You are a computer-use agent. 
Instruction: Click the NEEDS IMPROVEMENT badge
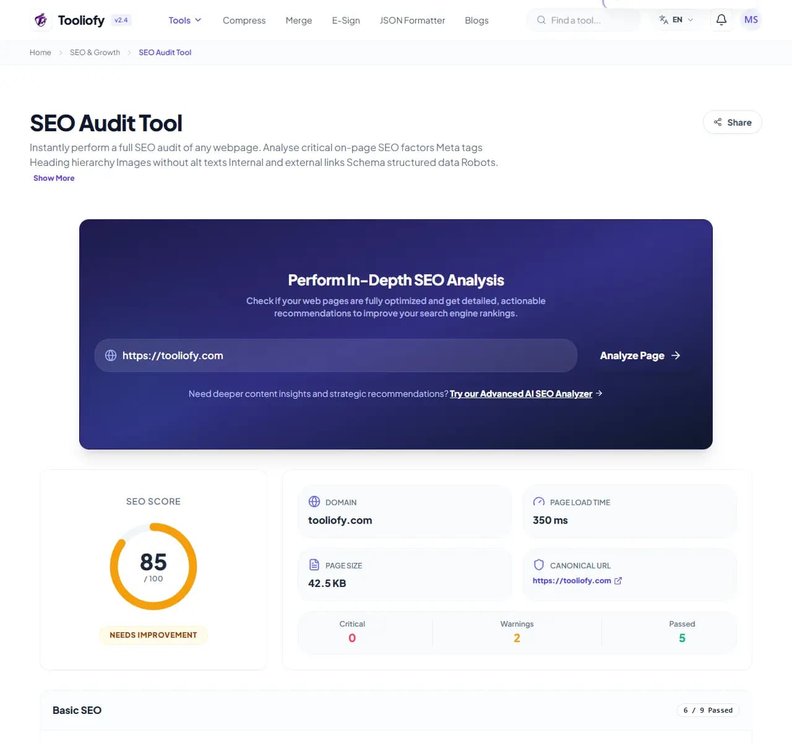point(153,635)
